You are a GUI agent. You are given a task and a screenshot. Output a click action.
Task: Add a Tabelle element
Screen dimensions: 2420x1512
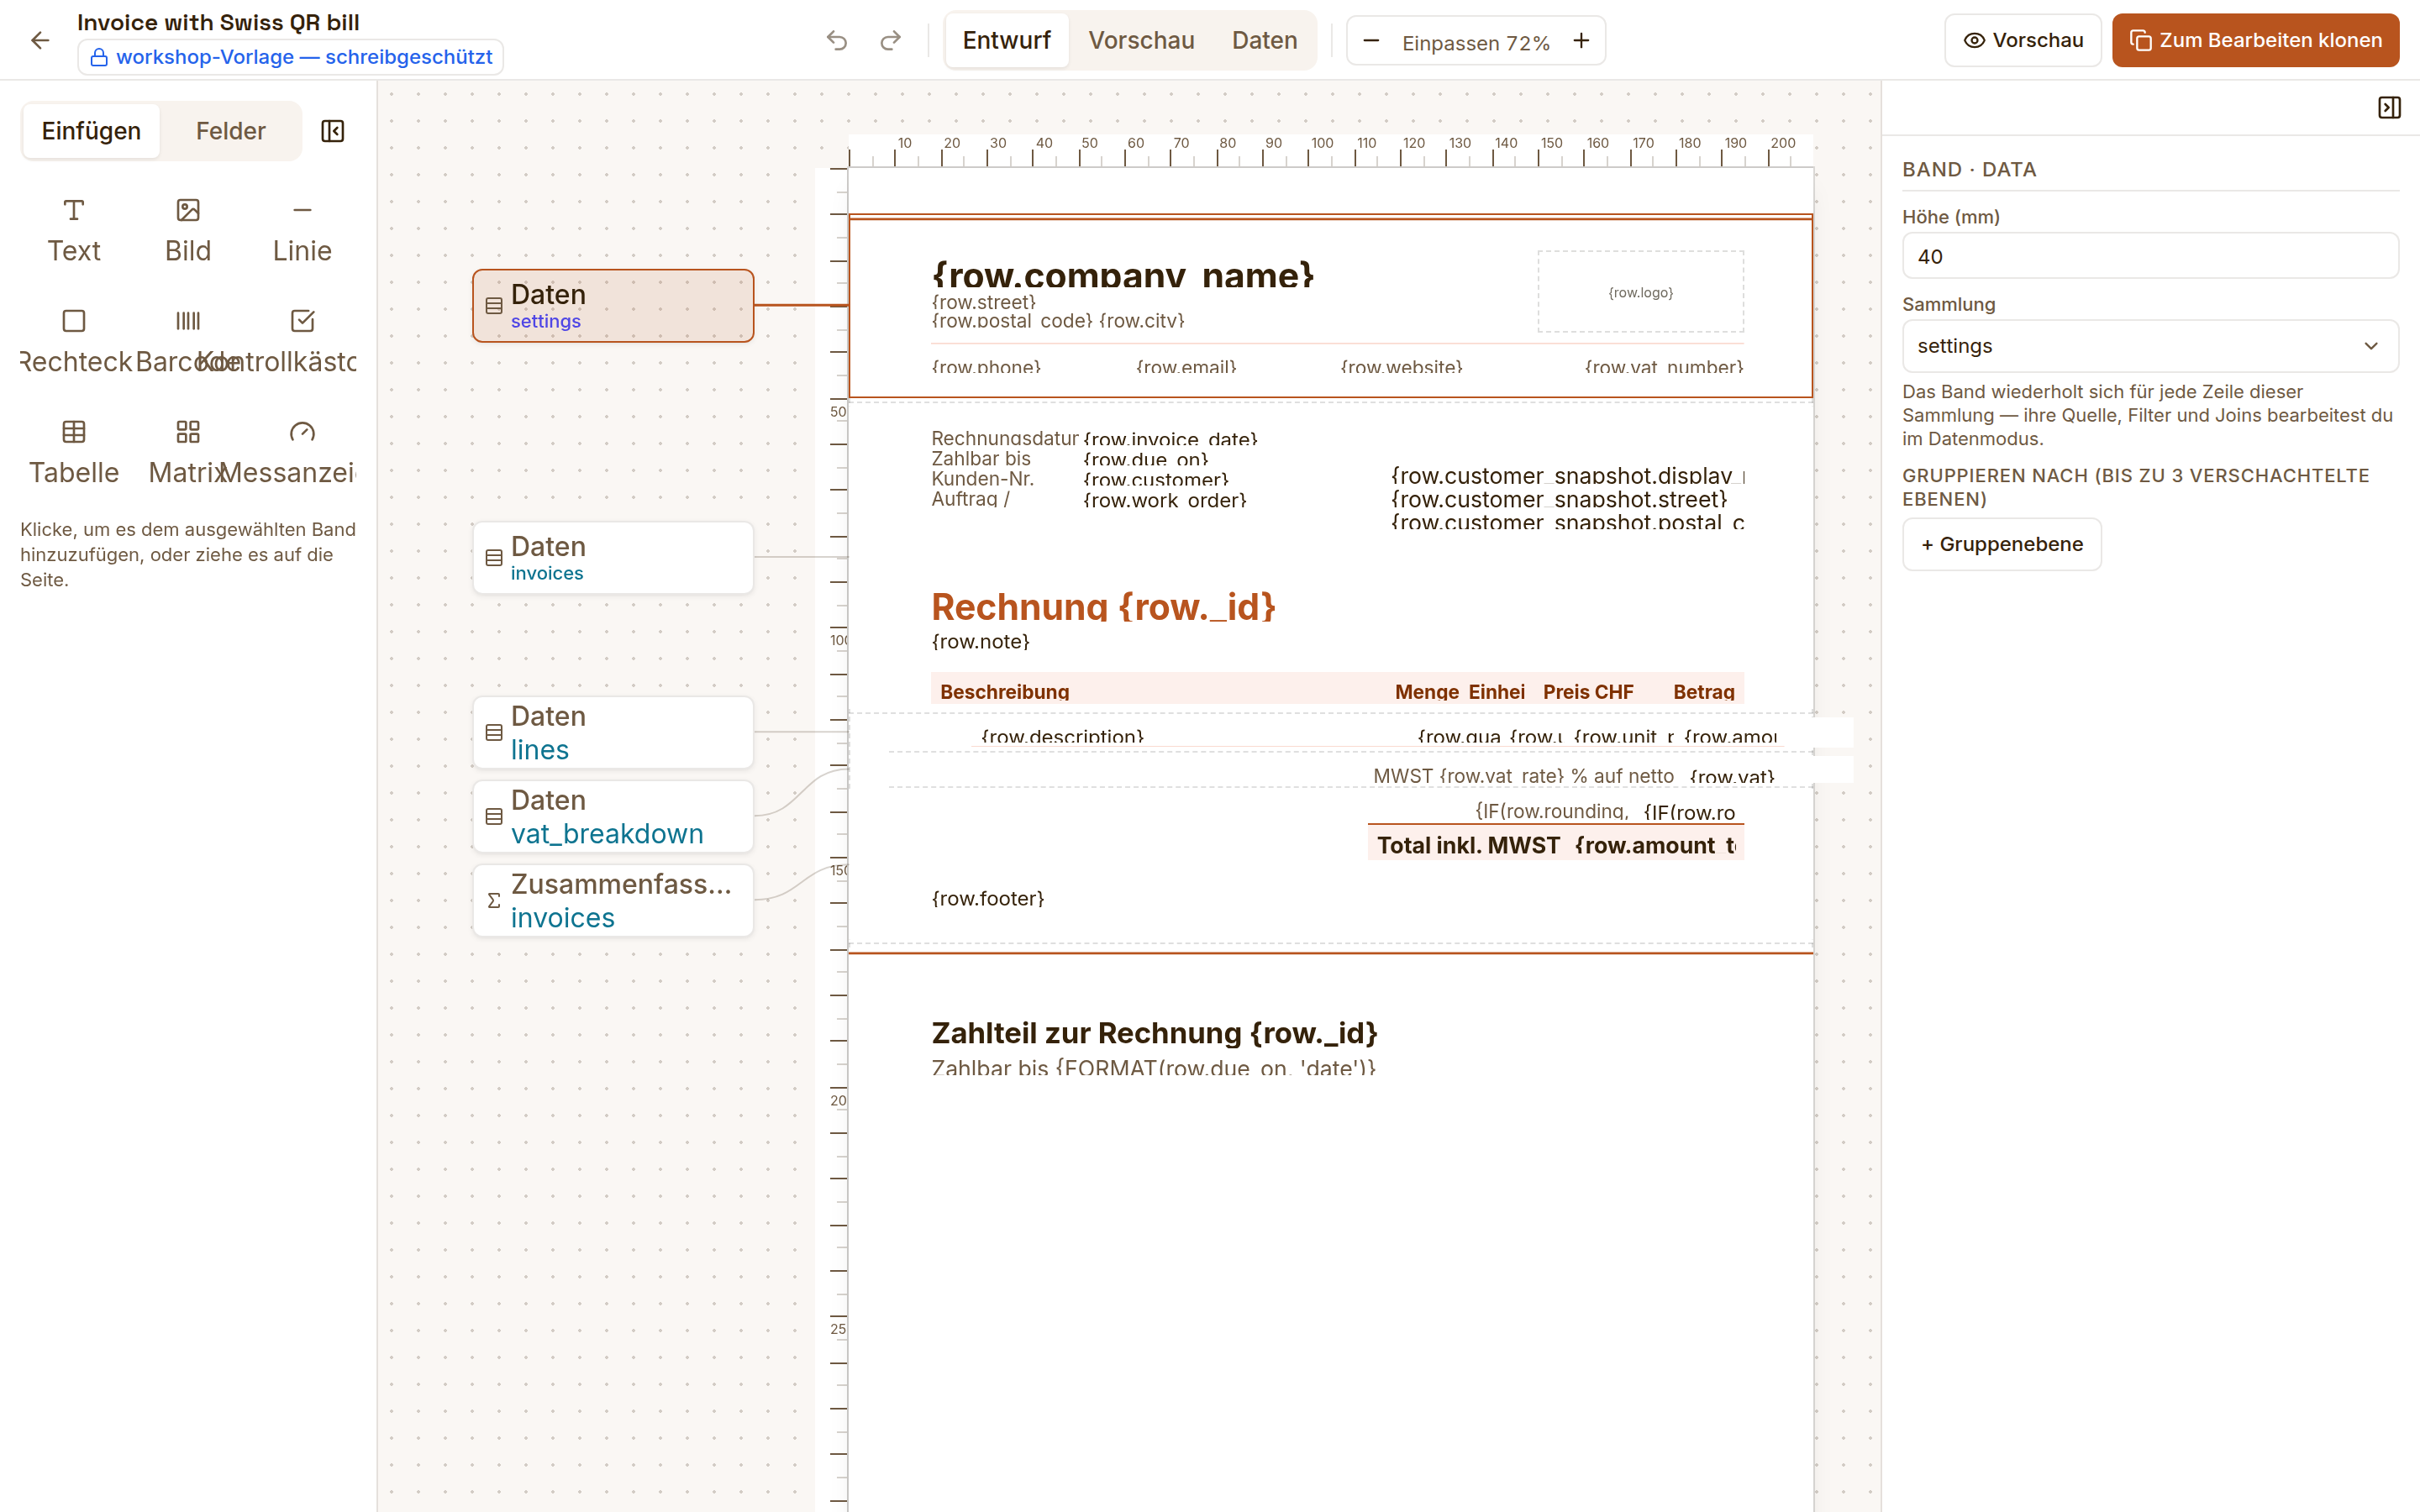coord(74,453)
